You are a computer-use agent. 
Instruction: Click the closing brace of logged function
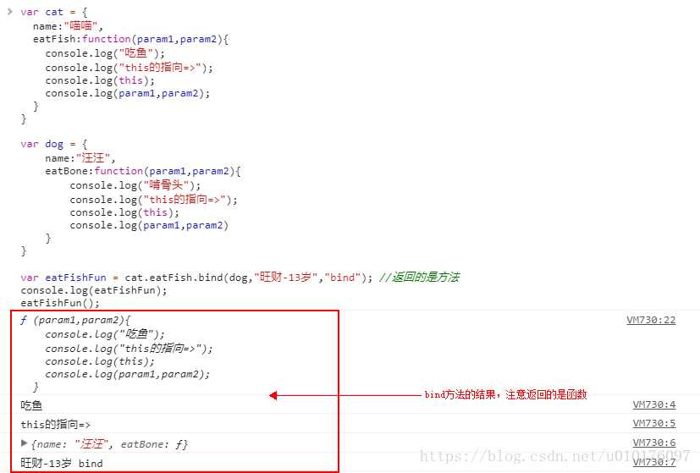36,387
